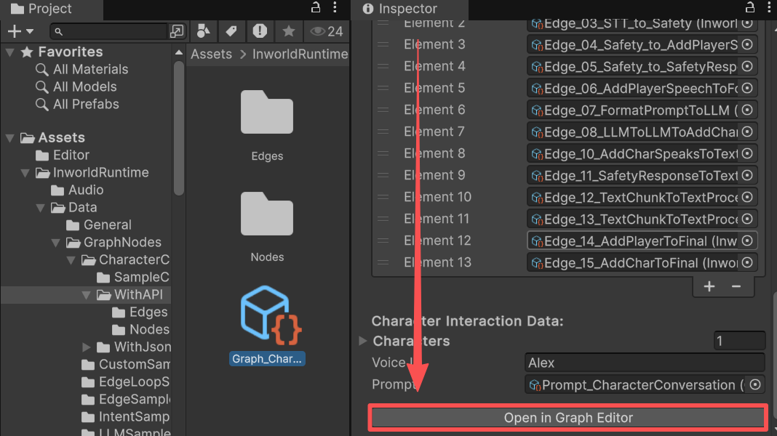Open object picker for Edge_15_AddCharToFinal

point(747,262)
